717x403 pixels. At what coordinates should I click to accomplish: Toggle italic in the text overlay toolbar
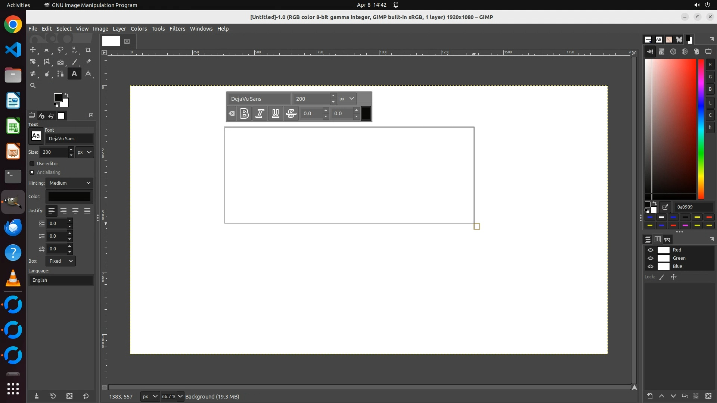click(x=260, y=113)
